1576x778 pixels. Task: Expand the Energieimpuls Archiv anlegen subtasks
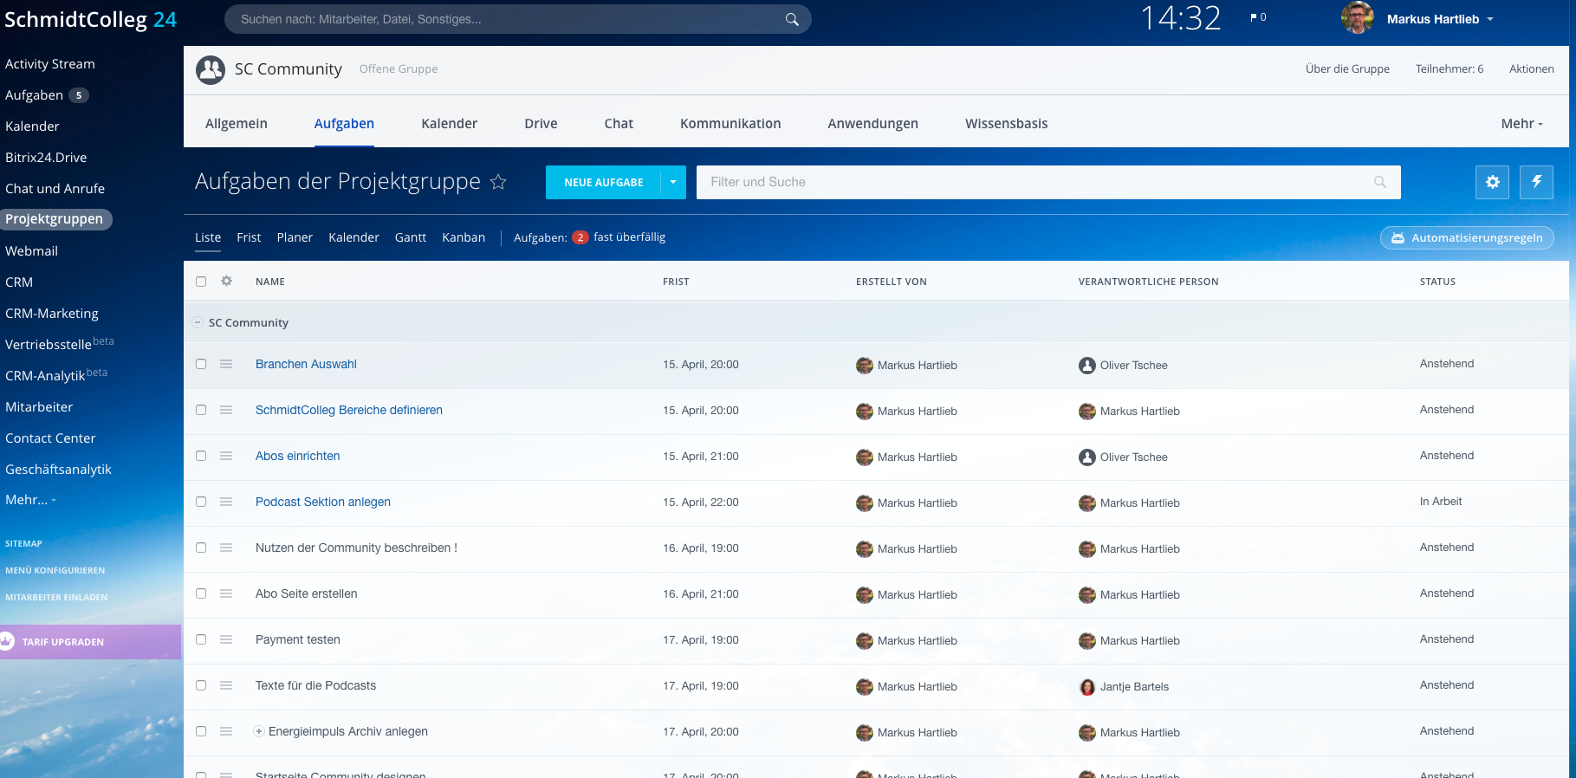(x=259, y=732)
